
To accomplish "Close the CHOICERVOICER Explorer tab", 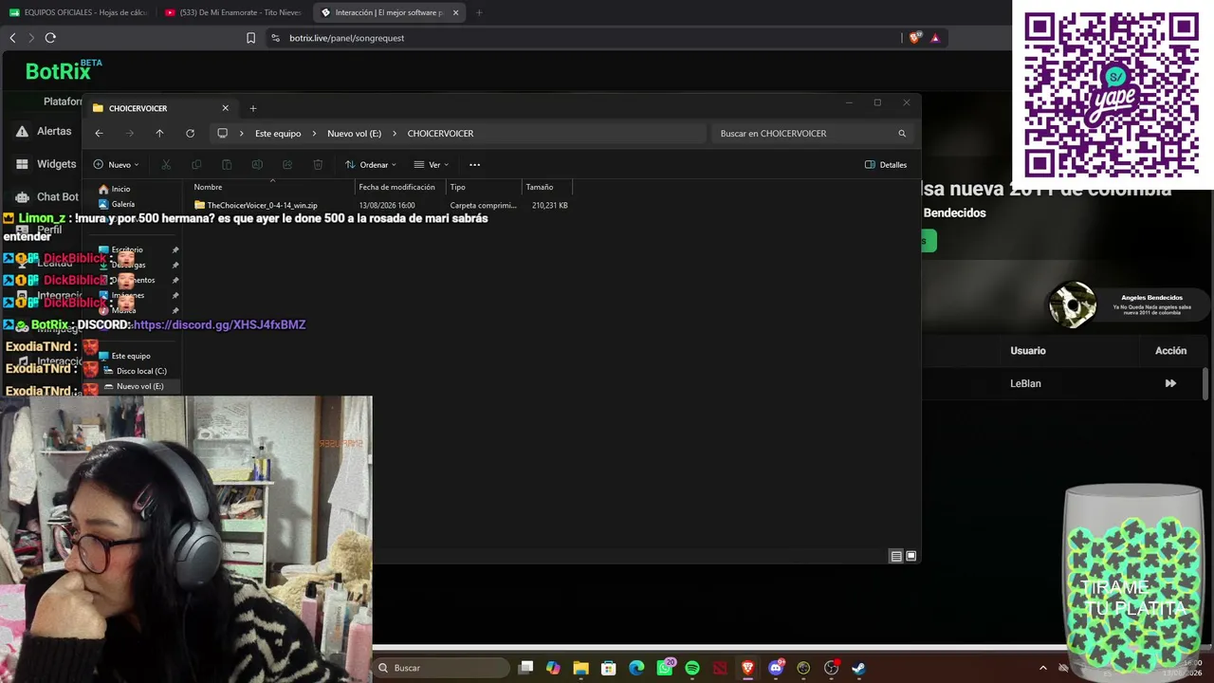I will point(225,108).
